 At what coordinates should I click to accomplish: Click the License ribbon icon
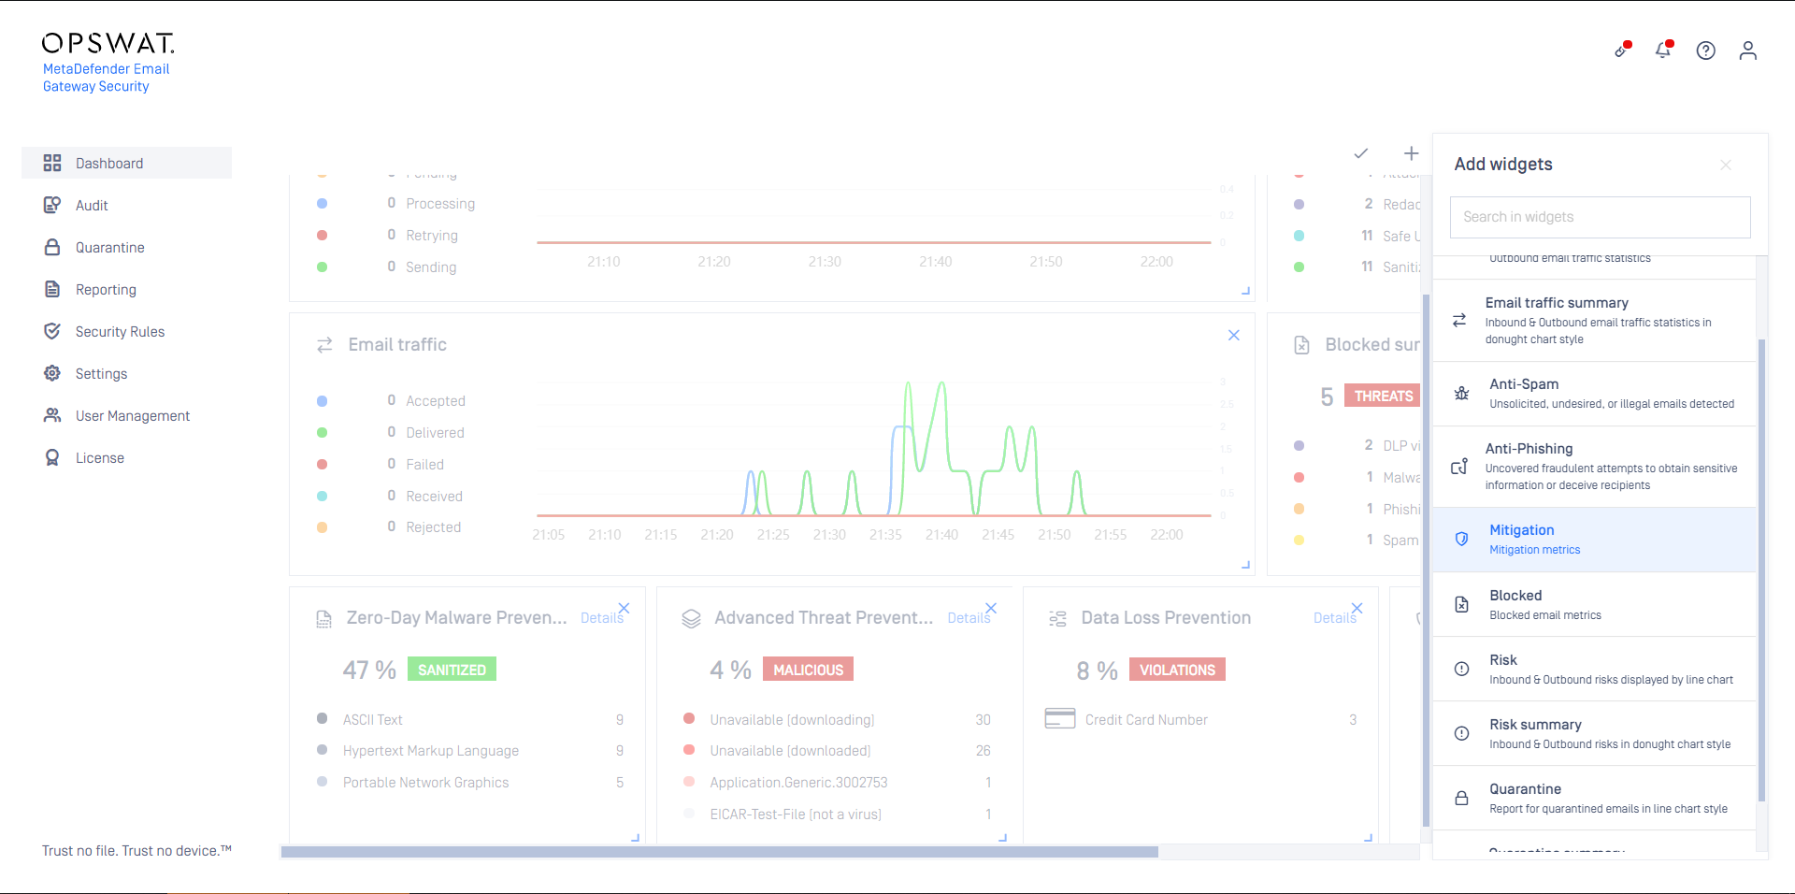(x=52, y=457)
